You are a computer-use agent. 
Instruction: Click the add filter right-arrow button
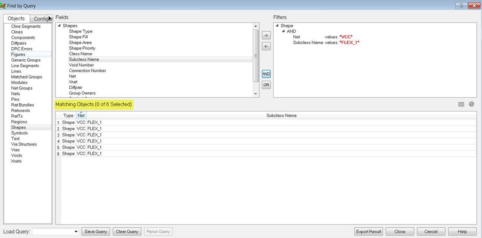coord(266,35)
